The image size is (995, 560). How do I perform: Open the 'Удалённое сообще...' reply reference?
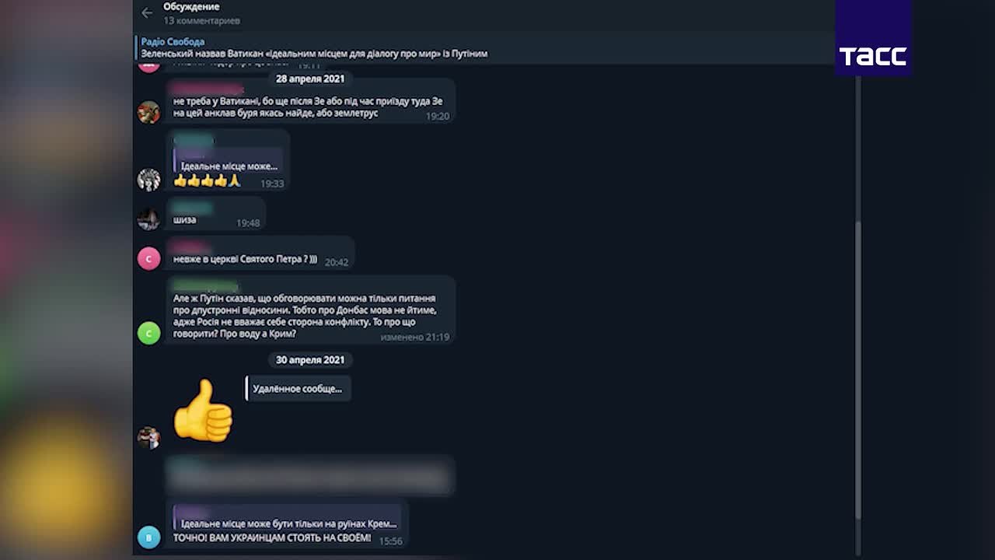point(298,389)
